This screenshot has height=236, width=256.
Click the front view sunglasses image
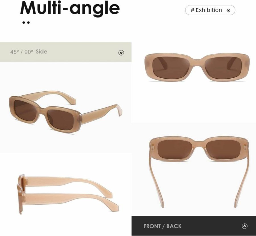pos(197,67)
